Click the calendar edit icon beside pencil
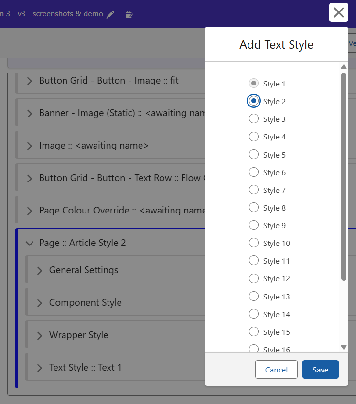The width and height of the screenshot is (356, 404). tap(129, 14)
